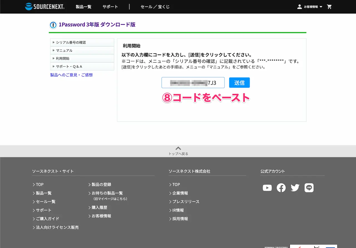Click （旧マイページはこちら） text
Screen dimensions: 356x248
[110, 199]
